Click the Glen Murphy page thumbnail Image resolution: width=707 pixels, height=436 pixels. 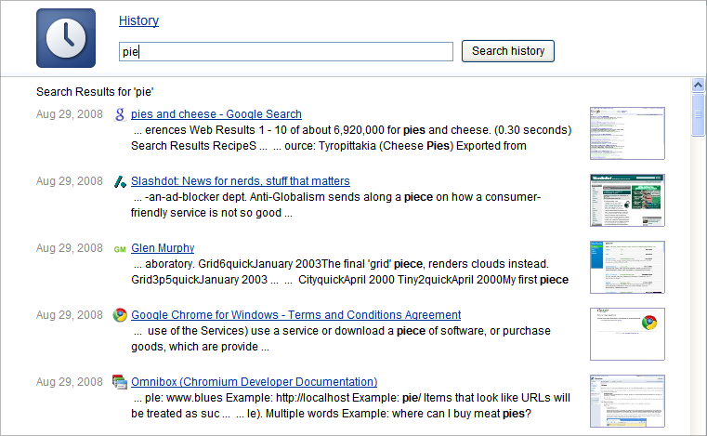pos(627,267)
